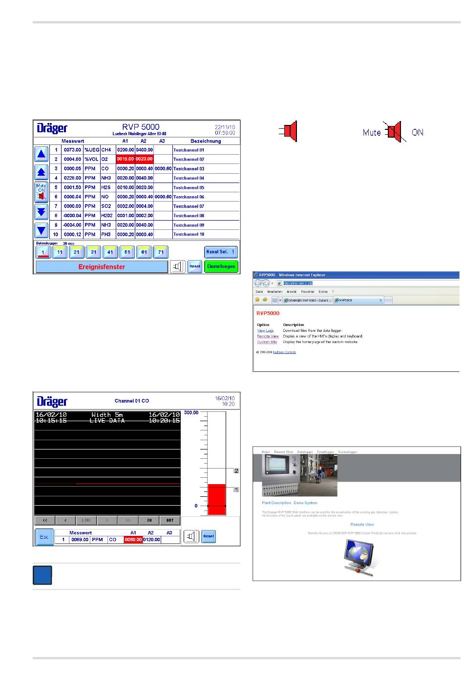The height and width of the screenshot is (673, 464).
Task: Zoom IN on the trend chart
Action: click(149, 520)
